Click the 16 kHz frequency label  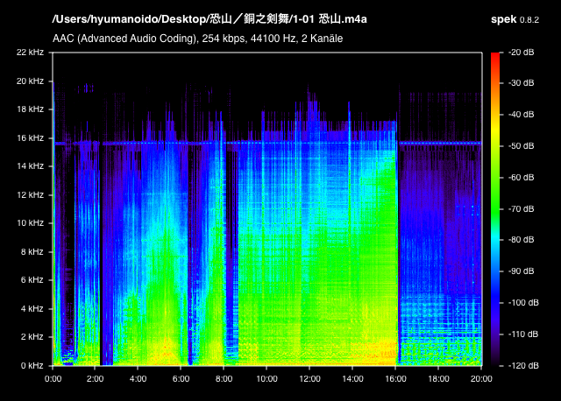(30, 137)
